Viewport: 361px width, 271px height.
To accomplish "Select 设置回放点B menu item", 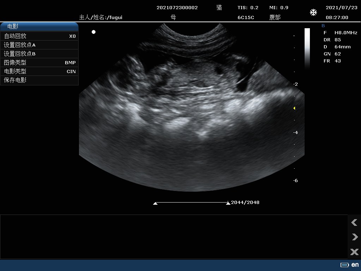I will pyautogui.click(x=39, y=54).
